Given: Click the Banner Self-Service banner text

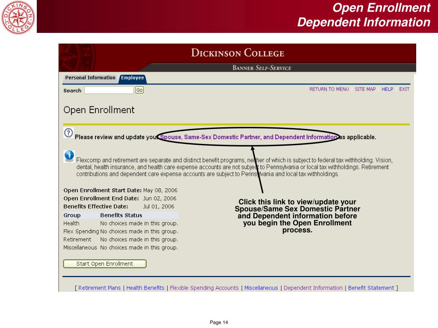Looking at the screenshot, I should click(x=262, y=68).
